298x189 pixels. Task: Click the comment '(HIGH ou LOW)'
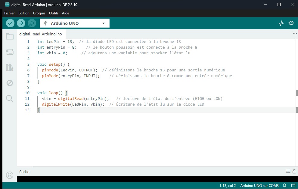pyautogui.click(x=207, y=98)
